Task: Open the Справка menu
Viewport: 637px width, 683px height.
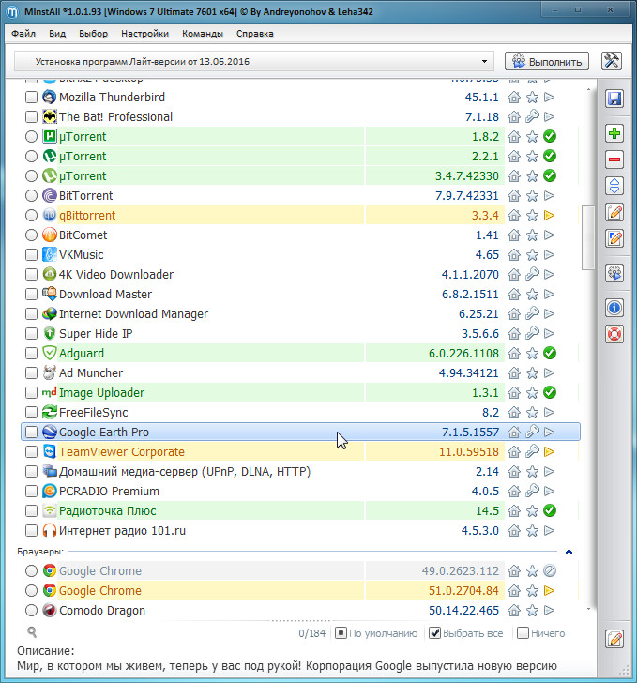Action: click(255, 34)
